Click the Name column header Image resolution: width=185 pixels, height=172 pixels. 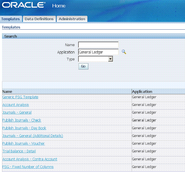click(x=7, y=92)
